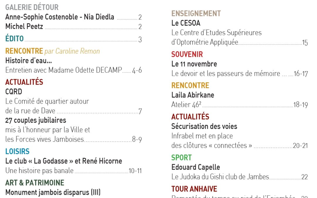The height and width of the screenshot is (198, 317).
Task: Select the Une histoire pas banale line
Action: point(39,171)
